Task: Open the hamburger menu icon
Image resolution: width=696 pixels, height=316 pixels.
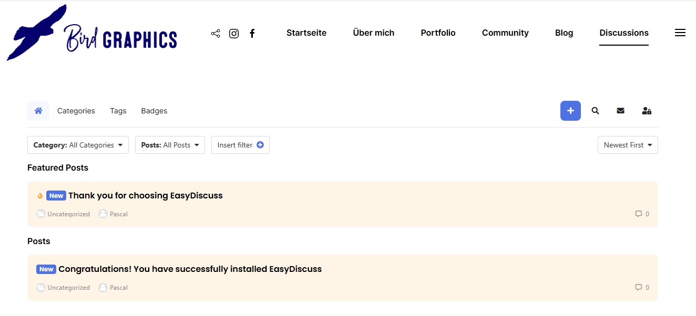Action: pos(680,33)
